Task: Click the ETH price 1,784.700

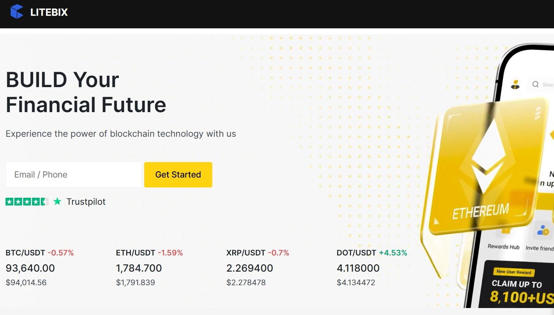Action: tap(139, 268)
